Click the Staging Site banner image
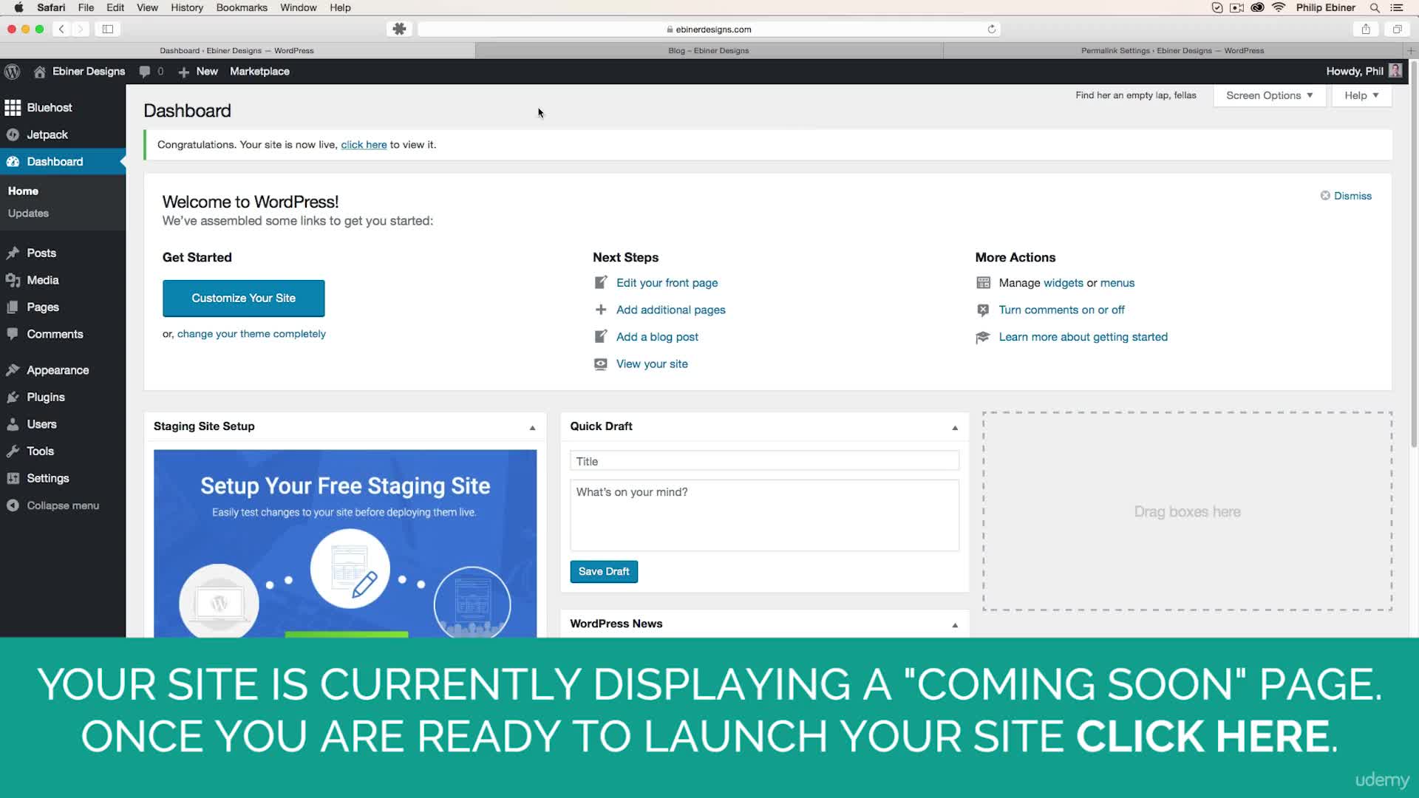 pyautogui.click(x=345, y=543)
